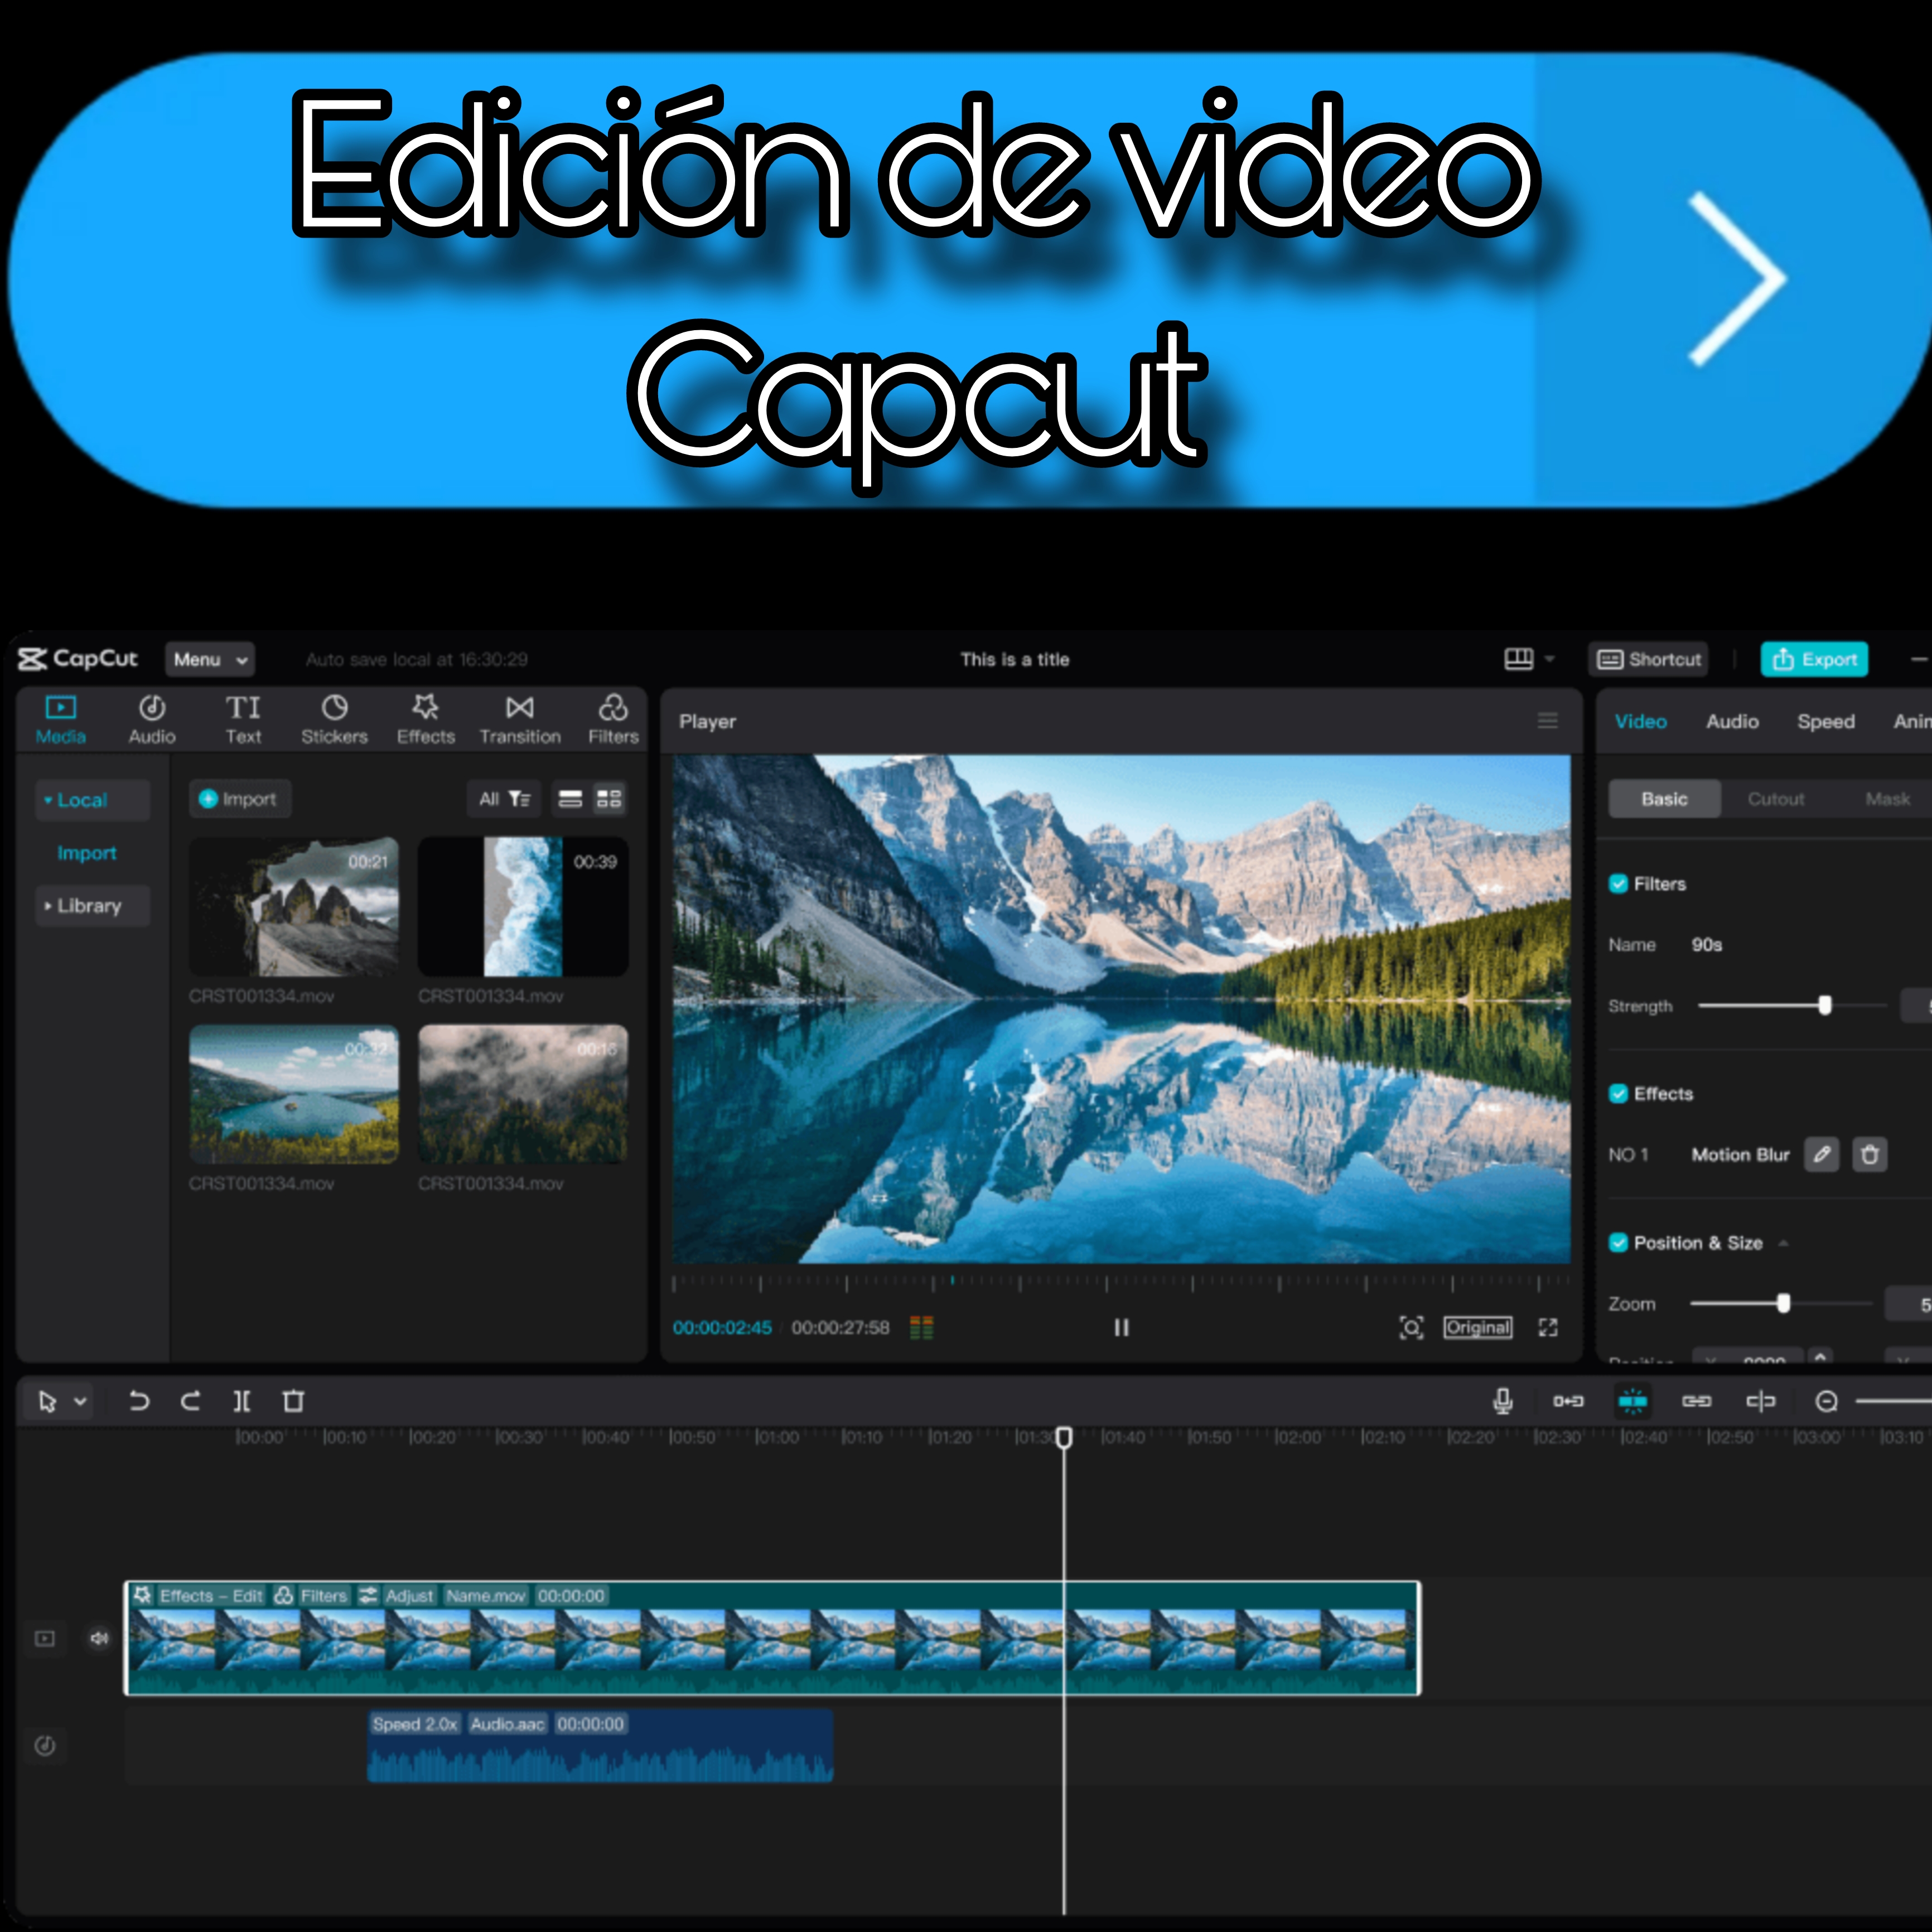The width and height of the screenshot is (1932, 1932).
Task: Uncheck the Filters checkbox
Action: pos(1618,883)
